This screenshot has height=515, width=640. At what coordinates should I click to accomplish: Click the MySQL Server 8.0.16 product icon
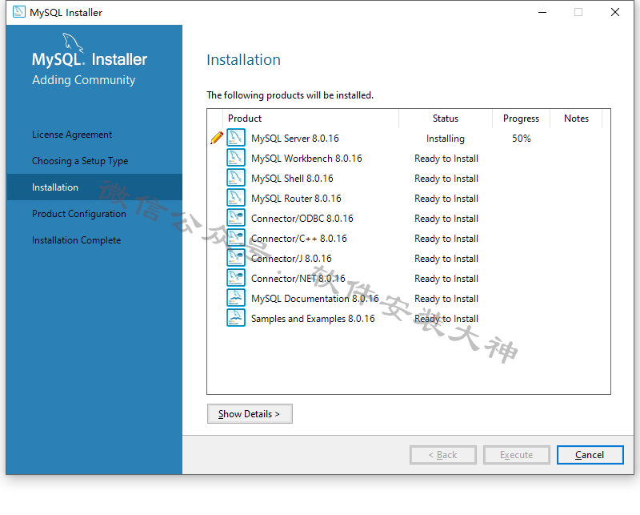coord(236,138)
